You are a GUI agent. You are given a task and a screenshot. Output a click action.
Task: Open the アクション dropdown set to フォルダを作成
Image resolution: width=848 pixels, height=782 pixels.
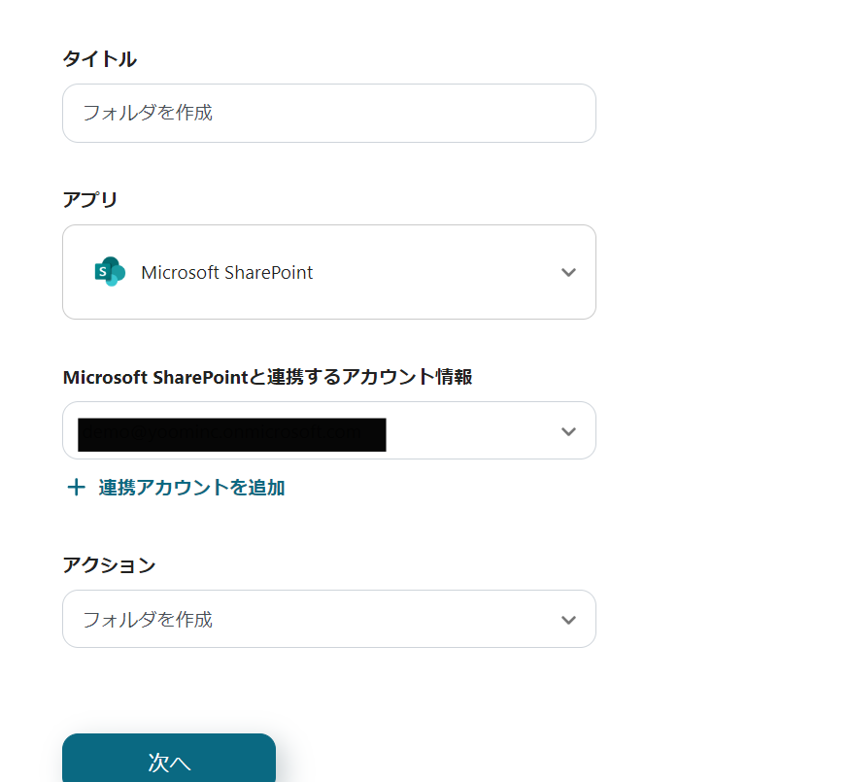pos(328,619)
